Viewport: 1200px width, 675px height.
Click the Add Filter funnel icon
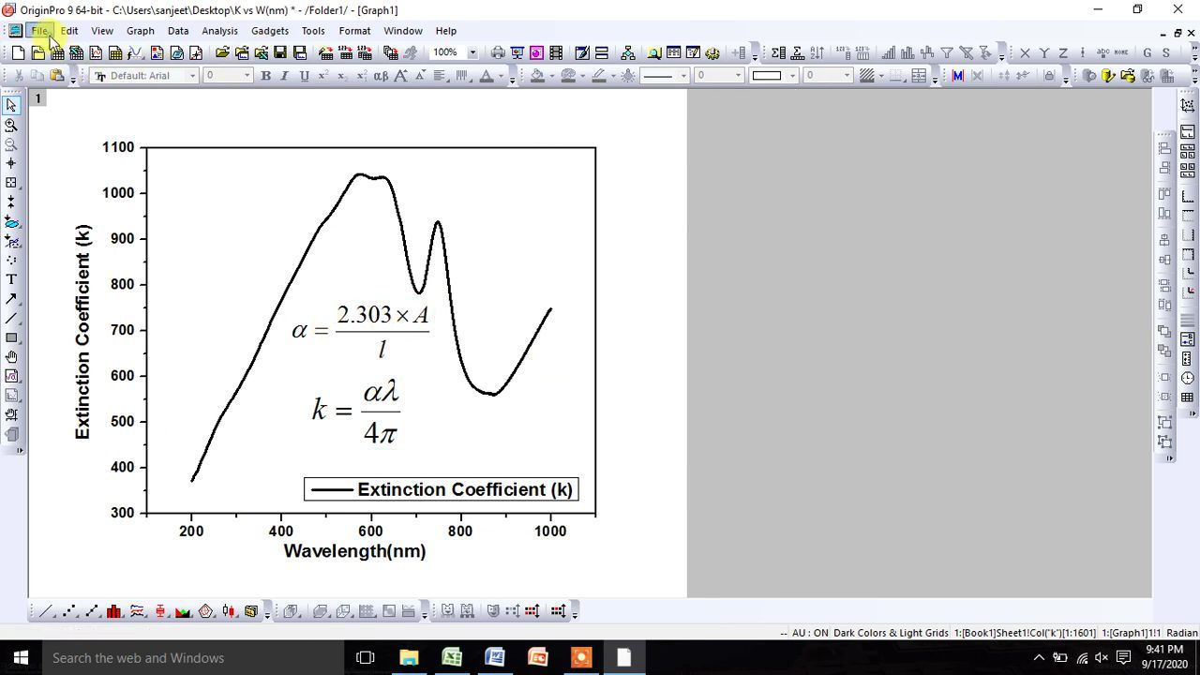947,52
